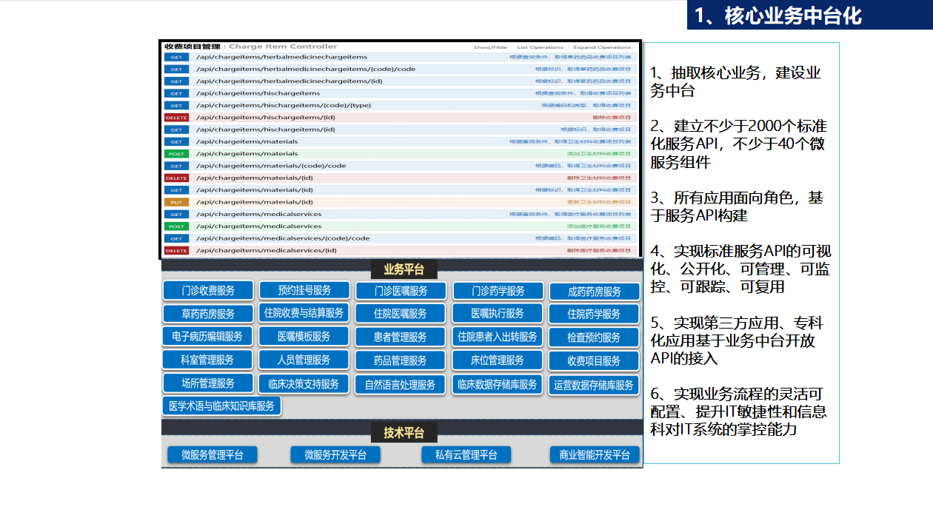Open the 微服务管理平台 block
The image size is (933, 521).
pos(212,455)
